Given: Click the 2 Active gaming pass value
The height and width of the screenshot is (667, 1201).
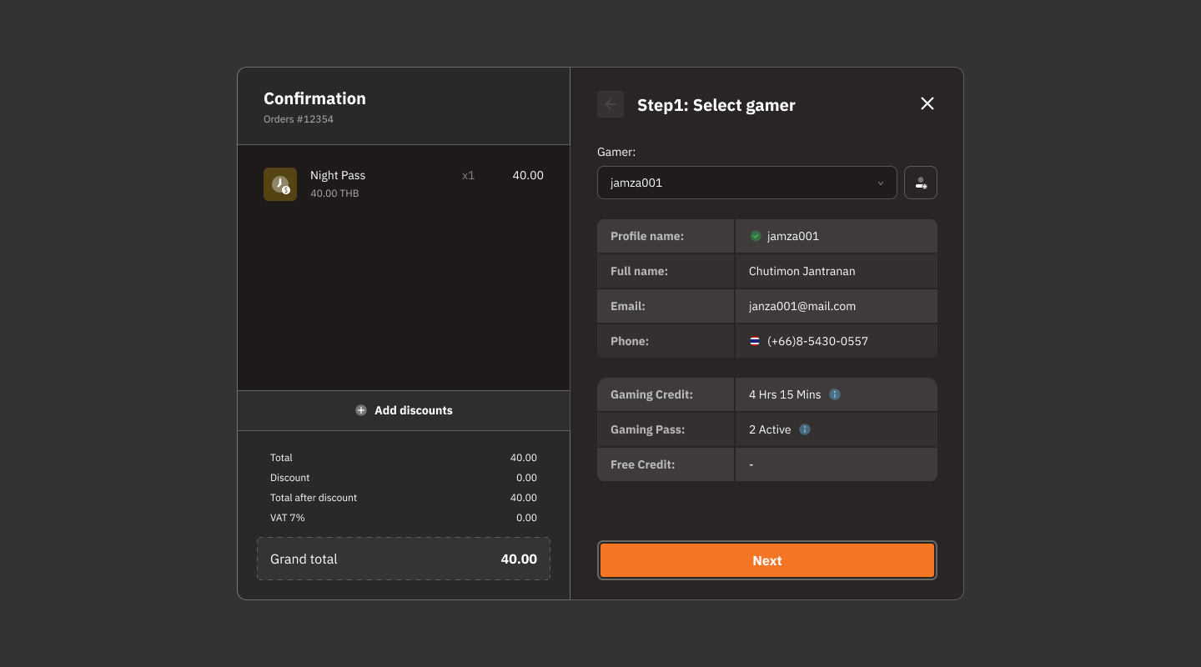Looking at the screenshot, I should (770, 429).
